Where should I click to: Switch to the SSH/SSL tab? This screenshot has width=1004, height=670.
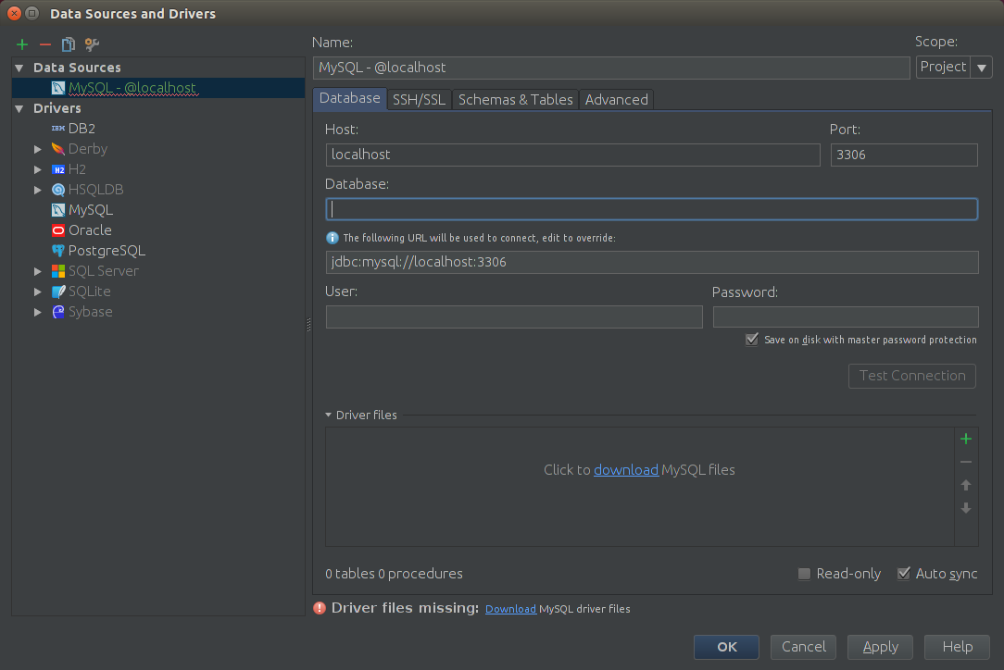pos(419,99)
